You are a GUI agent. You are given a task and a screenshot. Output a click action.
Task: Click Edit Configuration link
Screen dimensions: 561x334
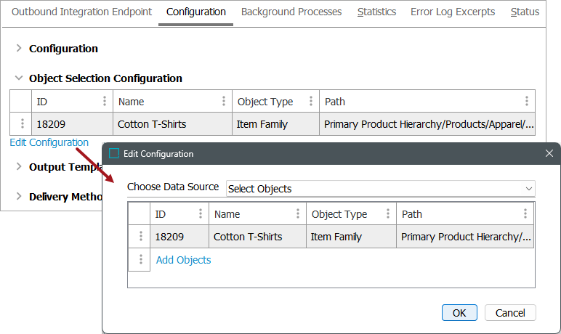point(49,143)
